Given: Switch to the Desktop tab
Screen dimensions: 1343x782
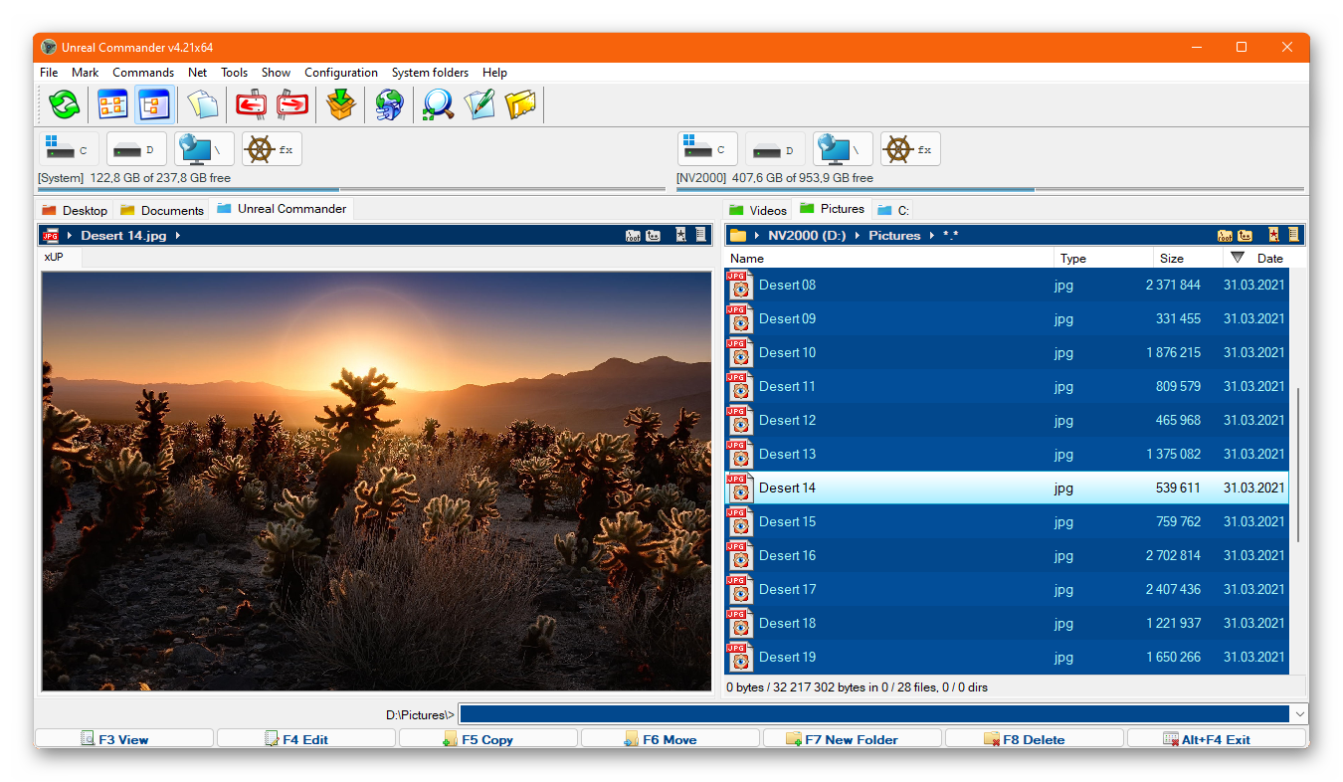Looking at the screenshot, I should [x=75, y=210].
